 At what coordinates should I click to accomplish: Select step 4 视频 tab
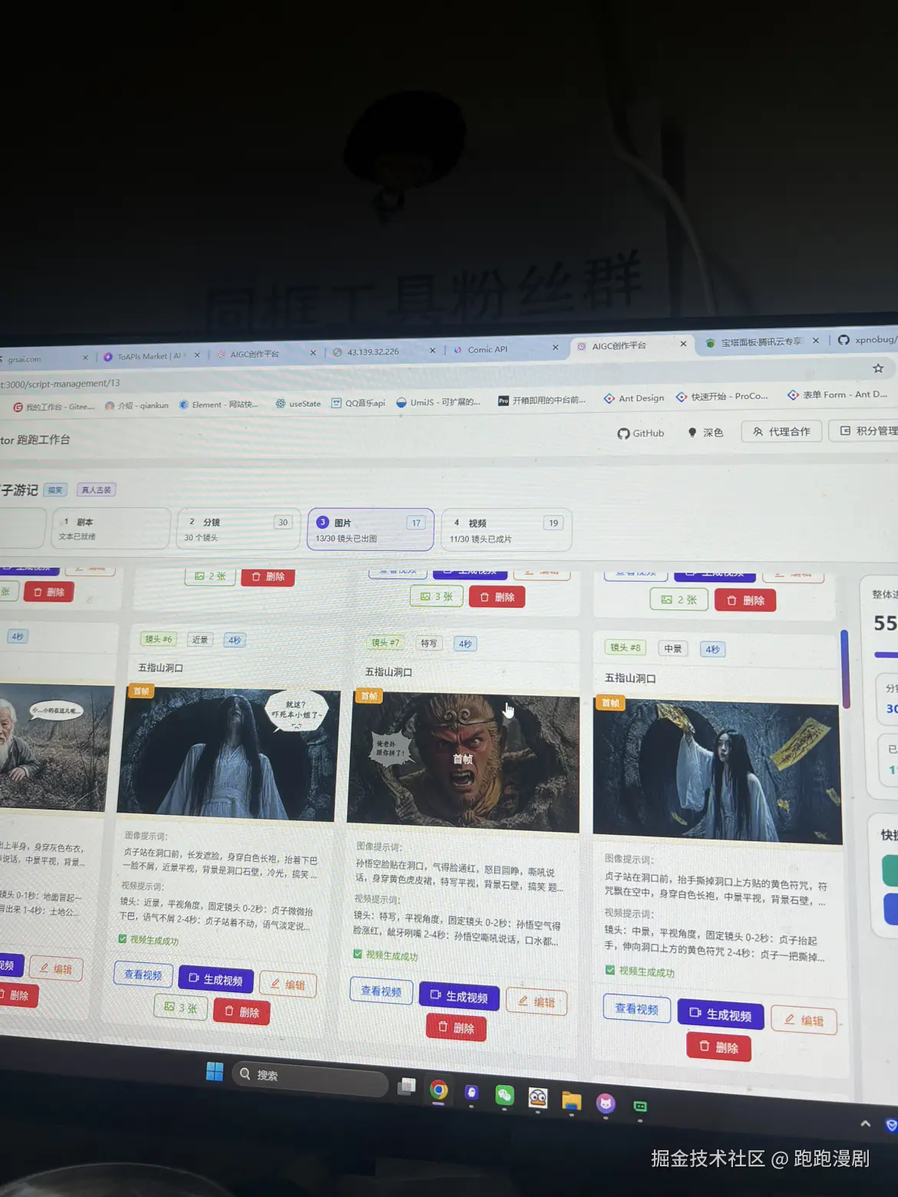[x=507, y=530]
